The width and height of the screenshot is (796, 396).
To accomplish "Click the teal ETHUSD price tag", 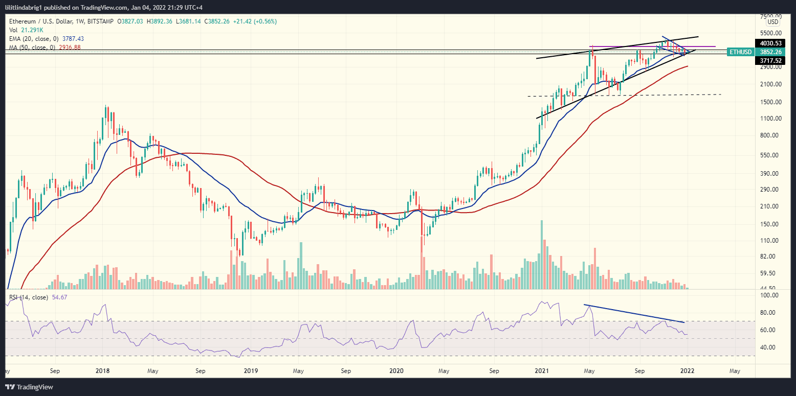I will pos(741,52).
